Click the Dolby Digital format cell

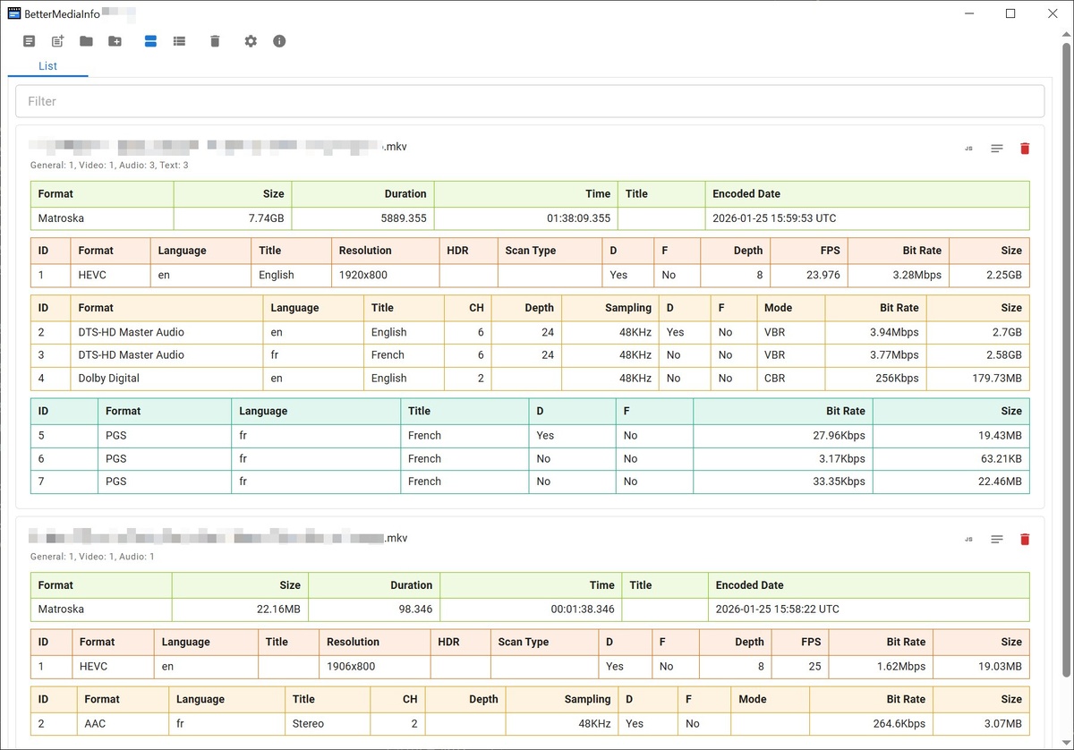click(167, 378)
